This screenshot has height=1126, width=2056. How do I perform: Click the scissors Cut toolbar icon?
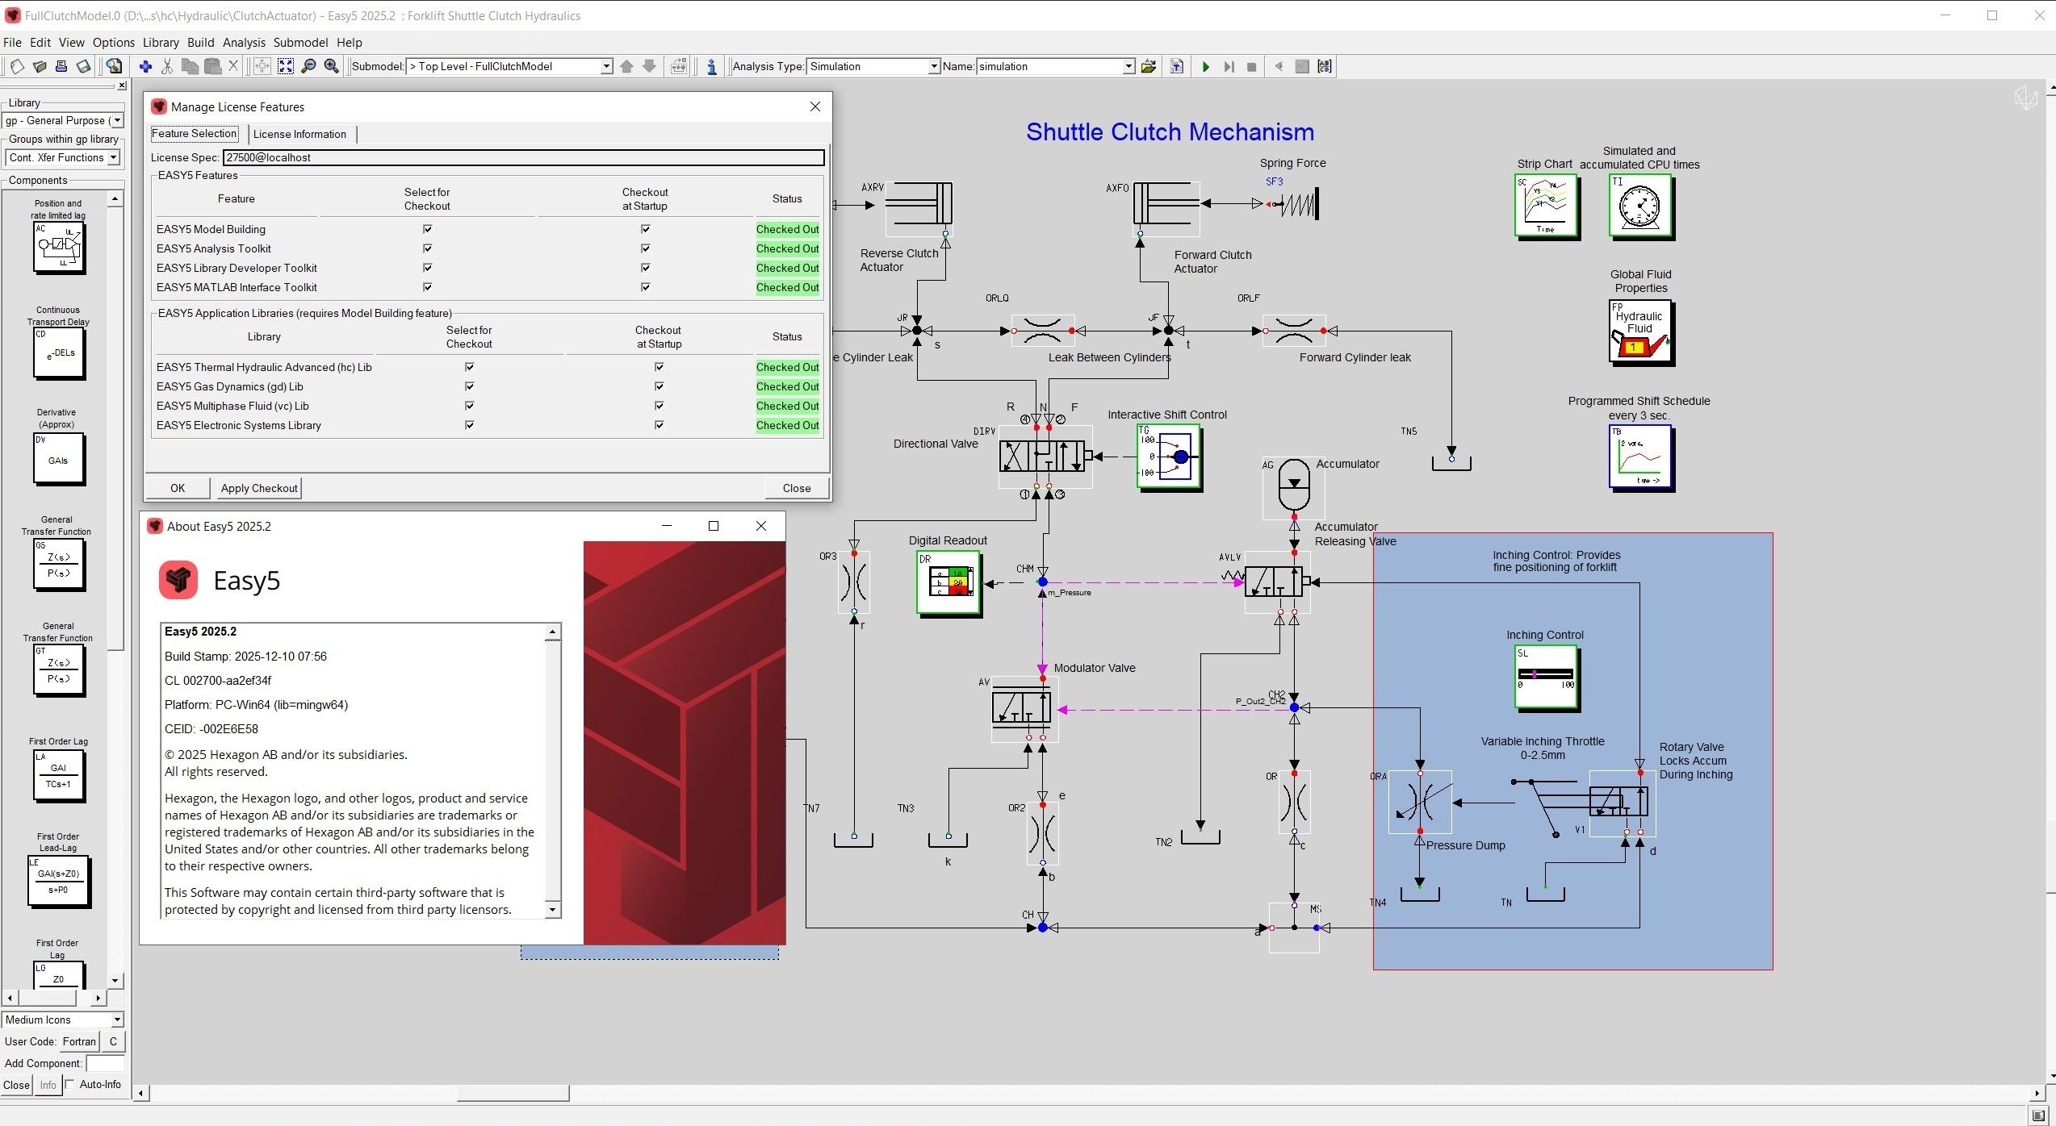coord(167,66)
